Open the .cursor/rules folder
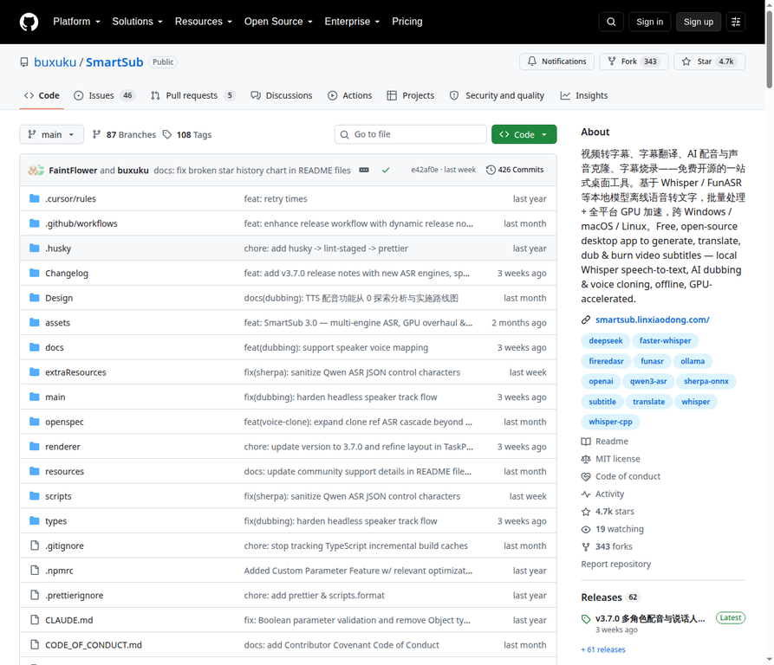Screen dimensions: 774x665 70,198
